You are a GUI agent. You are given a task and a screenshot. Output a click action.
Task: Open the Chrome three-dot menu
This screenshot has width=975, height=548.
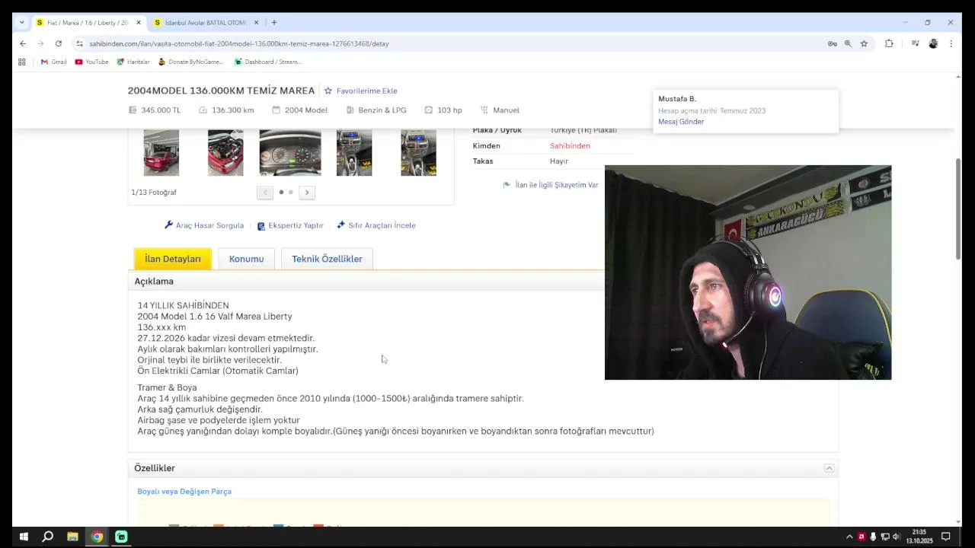click(x=951, y=43)
